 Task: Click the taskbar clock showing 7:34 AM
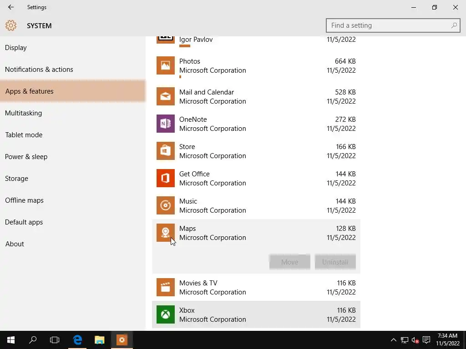(x=448, y=340)
